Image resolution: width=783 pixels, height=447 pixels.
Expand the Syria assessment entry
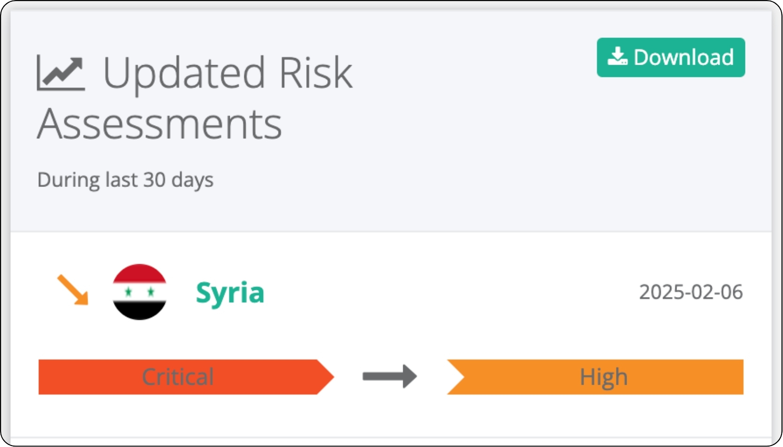pos(230,291)
